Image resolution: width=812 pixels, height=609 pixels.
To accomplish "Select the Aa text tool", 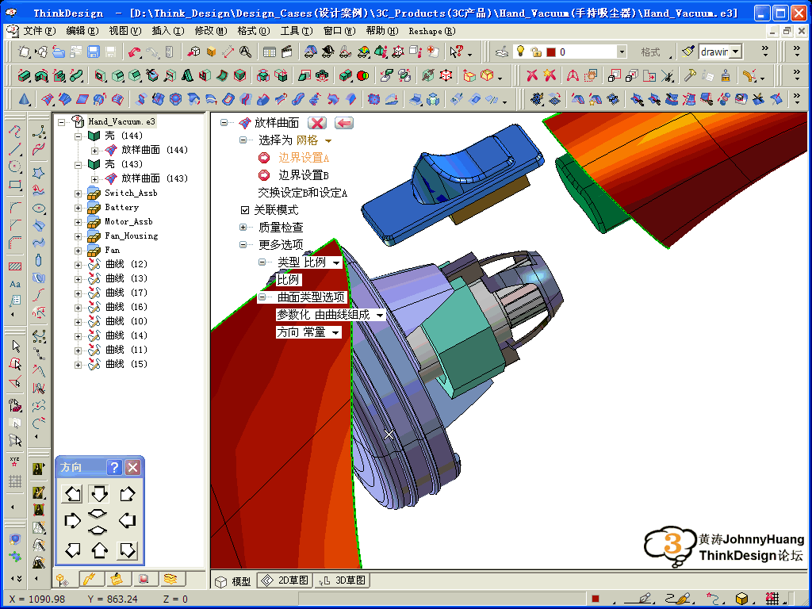I will point(15,284).
